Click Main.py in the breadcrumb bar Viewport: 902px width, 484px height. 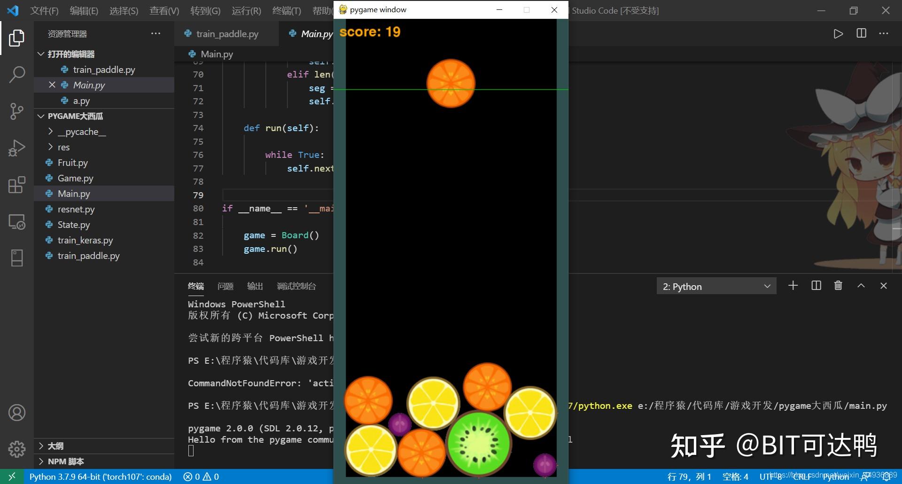pos(217,54)
